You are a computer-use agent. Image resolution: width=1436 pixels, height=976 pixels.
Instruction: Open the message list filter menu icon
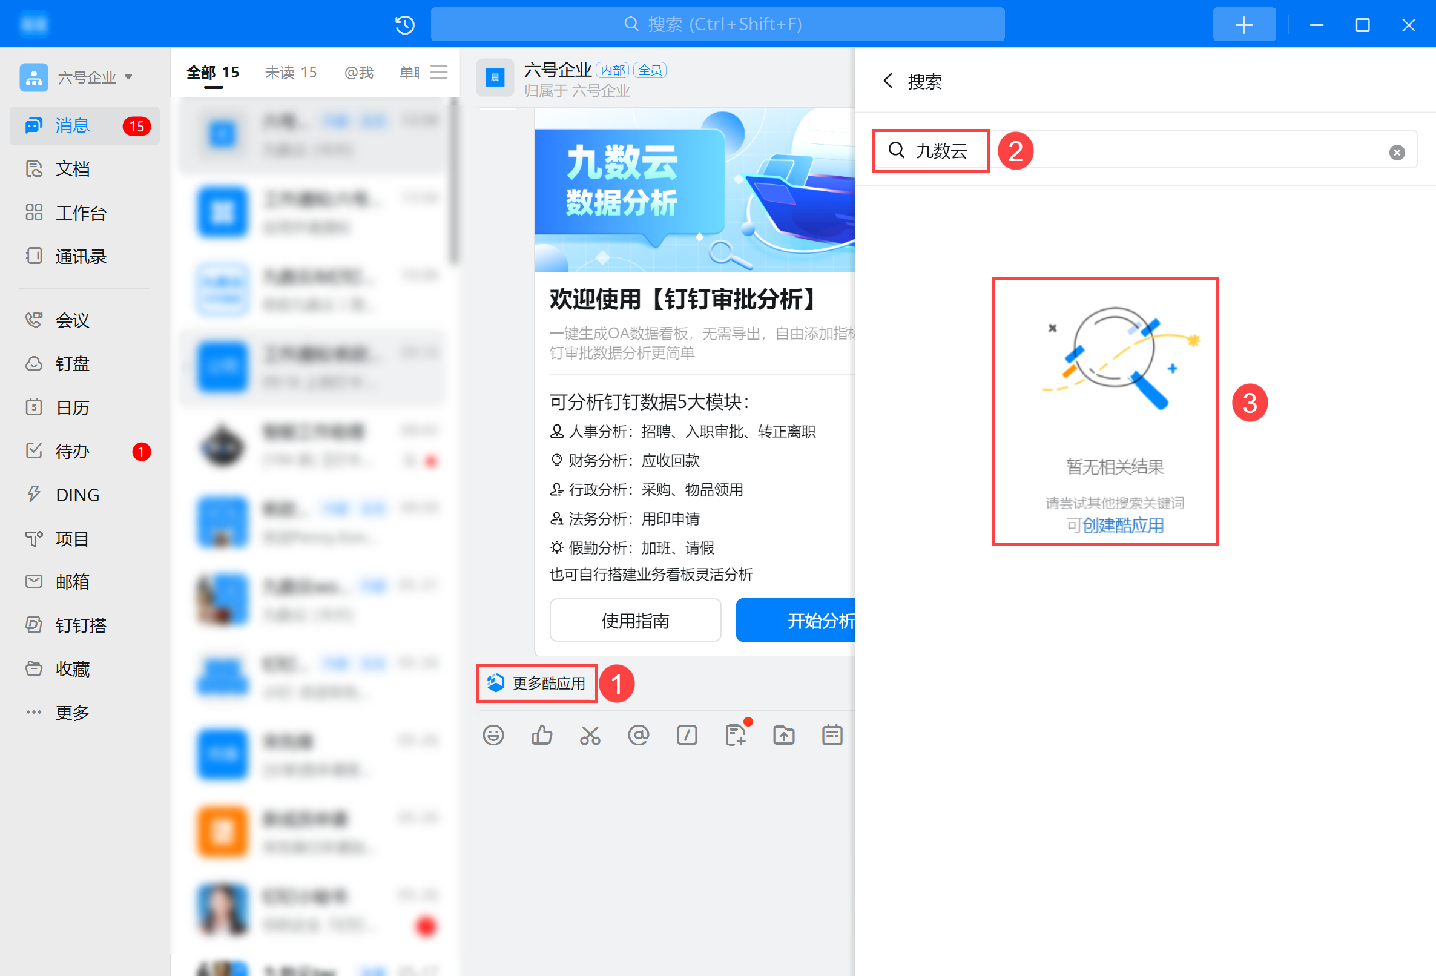(439, 72)
